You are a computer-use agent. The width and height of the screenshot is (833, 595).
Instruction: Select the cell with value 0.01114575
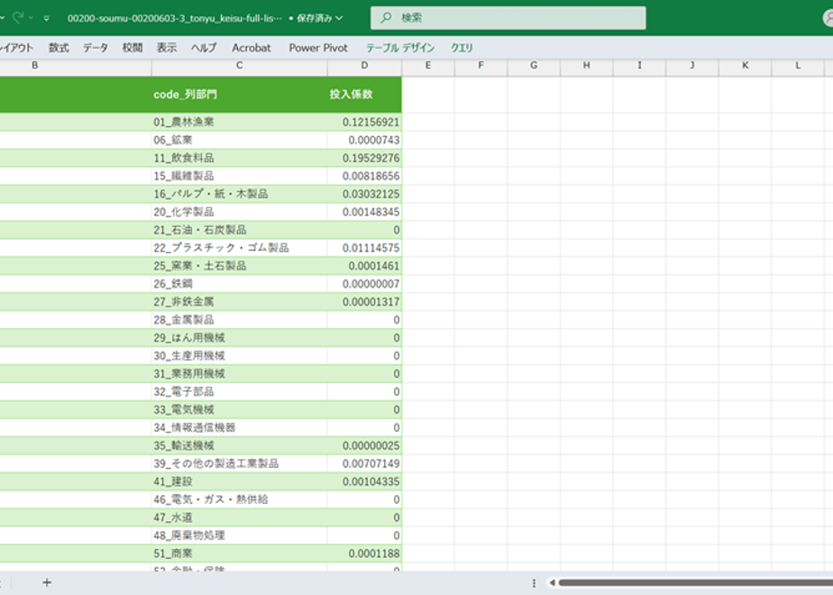click(364, 248)
